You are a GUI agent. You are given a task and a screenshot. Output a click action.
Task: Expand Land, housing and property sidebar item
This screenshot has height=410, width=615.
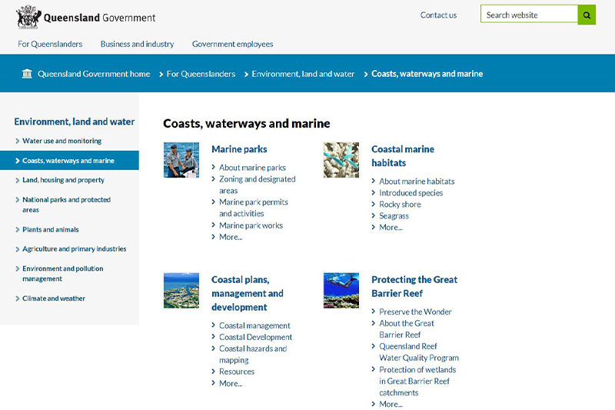pos(63,180)
